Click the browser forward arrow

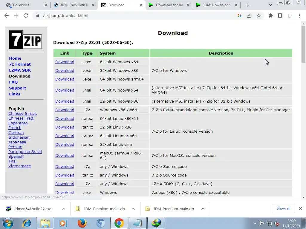[16, 16]
